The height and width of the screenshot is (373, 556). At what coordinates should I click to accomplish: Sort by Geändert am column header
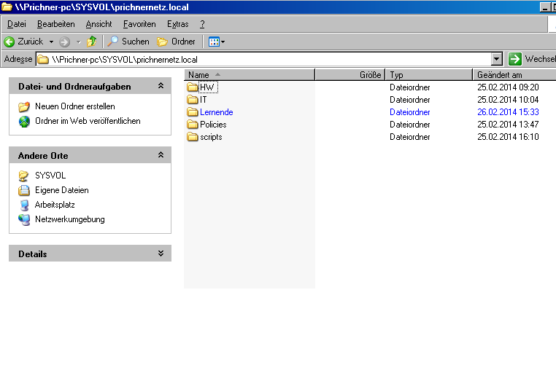pyautogui.click(x=514, y=74)
